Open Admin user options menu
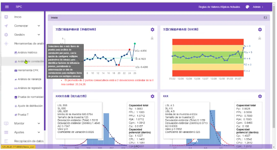Screen dimensions: 277x150 [258, 7]
